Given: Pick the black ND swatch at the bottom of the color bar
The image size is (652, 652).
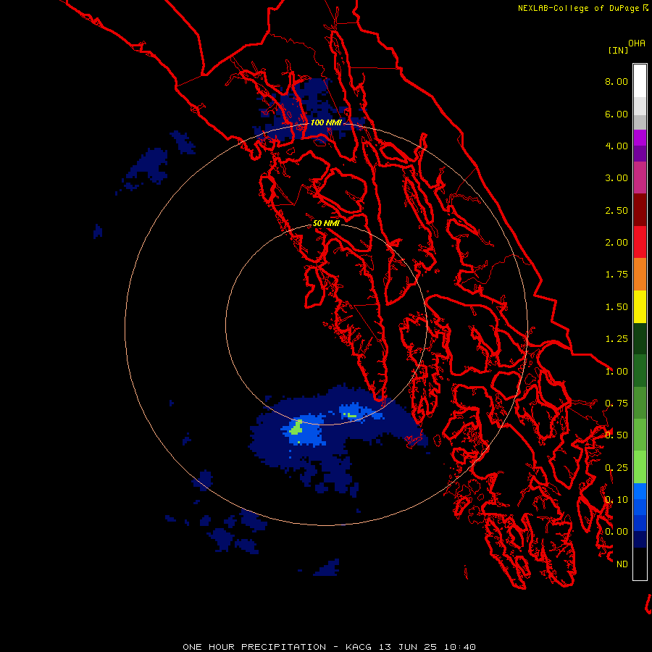Looking at the screenshot, I should (640, 564).
